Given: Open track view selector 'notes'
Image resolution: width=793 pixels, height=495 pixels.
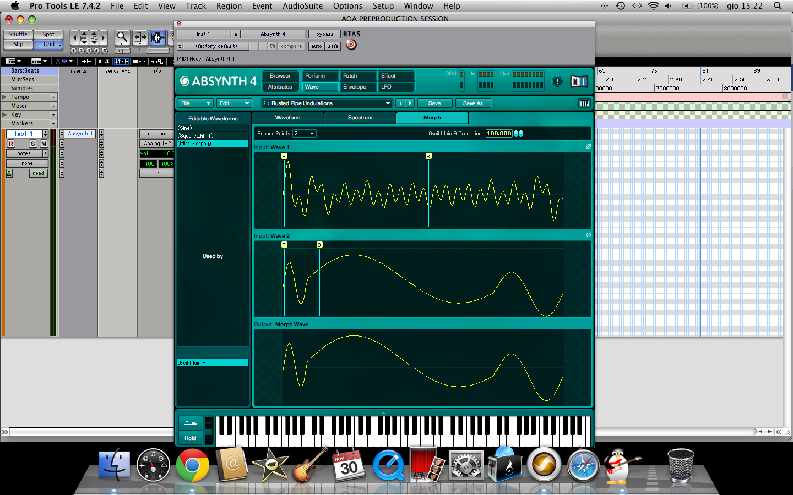Looking at the screenshot, I should click(x=27, y=153).
